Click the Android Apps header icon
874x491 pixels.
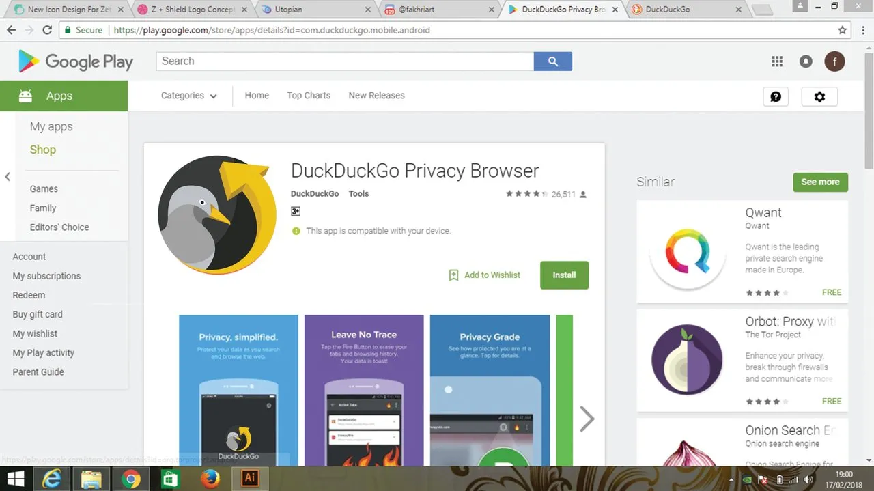25,96
